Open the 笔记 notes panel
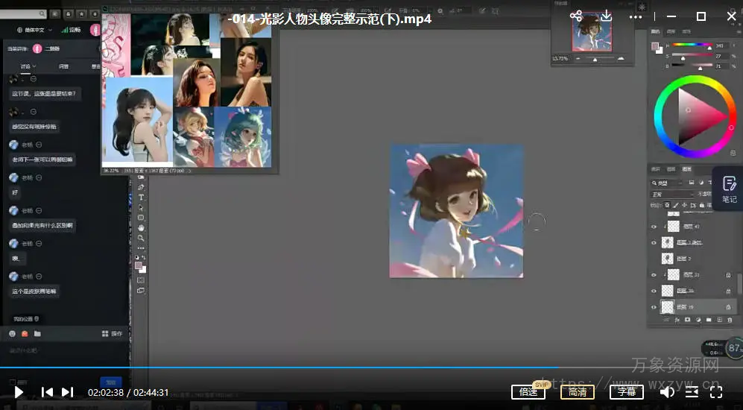Viewport: 743px width, 410px height. (x=729, y=189)
